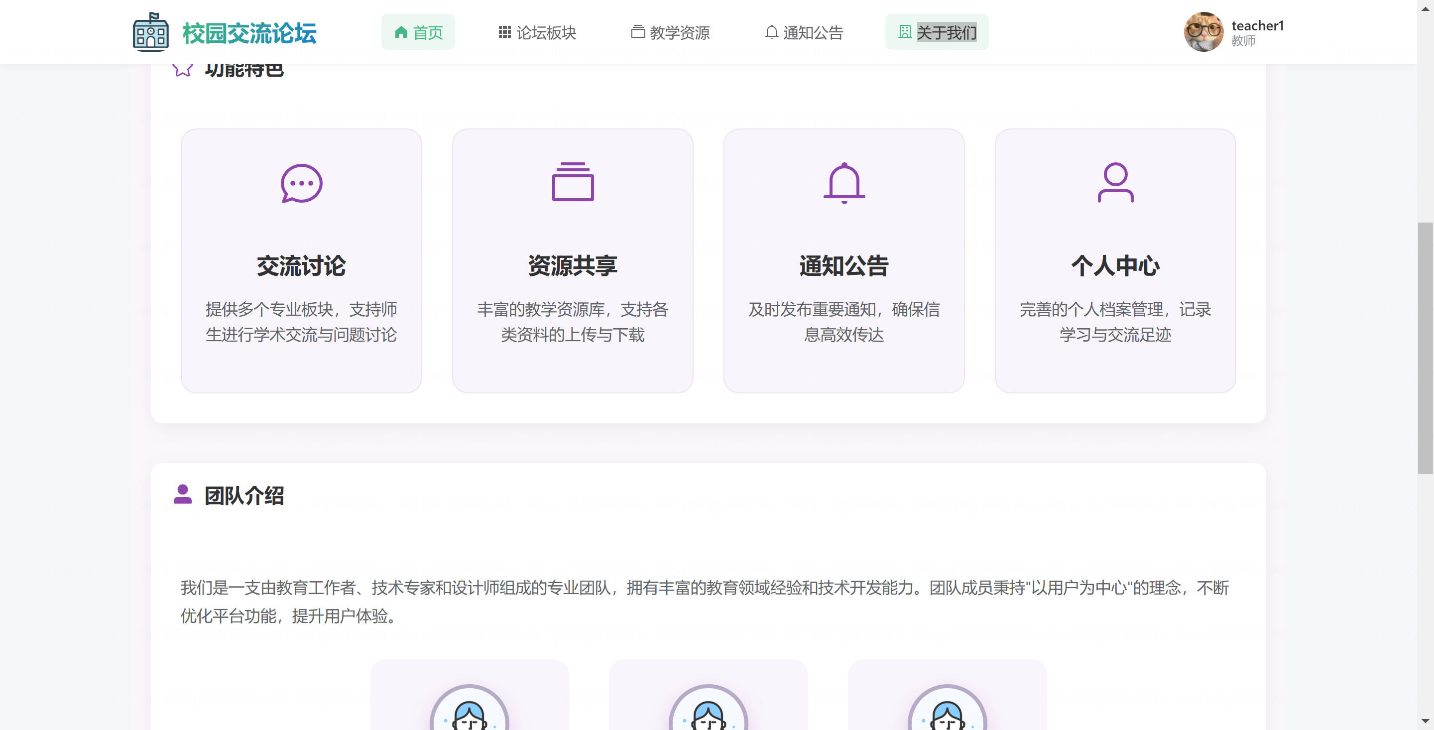Viewport: 1434px width, 730px height.
Task: Click the chat bubble icon in 交流讨论 card
Action: pyautogui.click(x=302, y=183)
